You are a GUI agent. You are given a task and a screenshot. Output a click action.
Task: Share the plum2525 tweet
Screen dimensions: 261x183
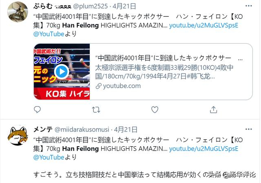click(213, 109)
